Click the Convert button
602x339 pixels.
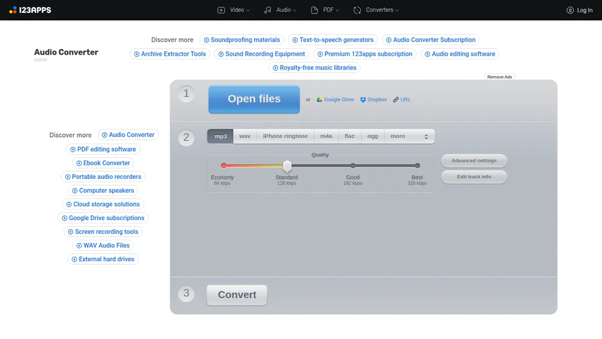(237, 295)
